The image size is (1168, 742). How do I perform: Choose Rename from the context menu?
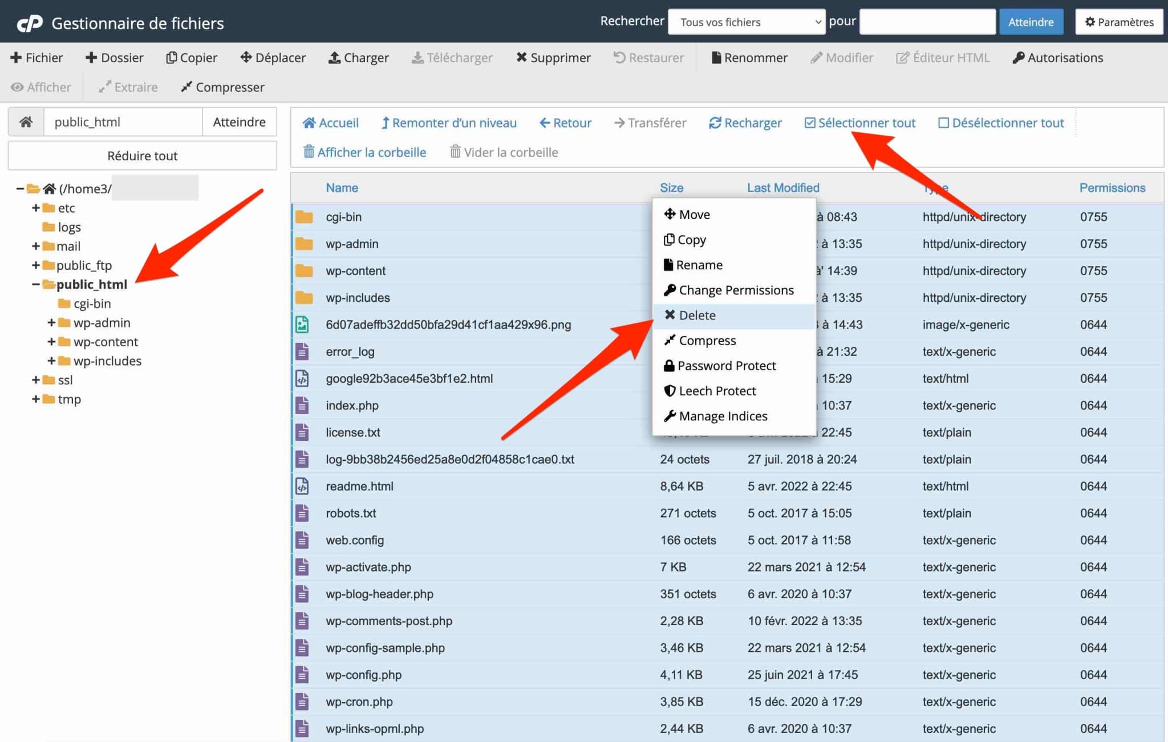pos(734,265)
